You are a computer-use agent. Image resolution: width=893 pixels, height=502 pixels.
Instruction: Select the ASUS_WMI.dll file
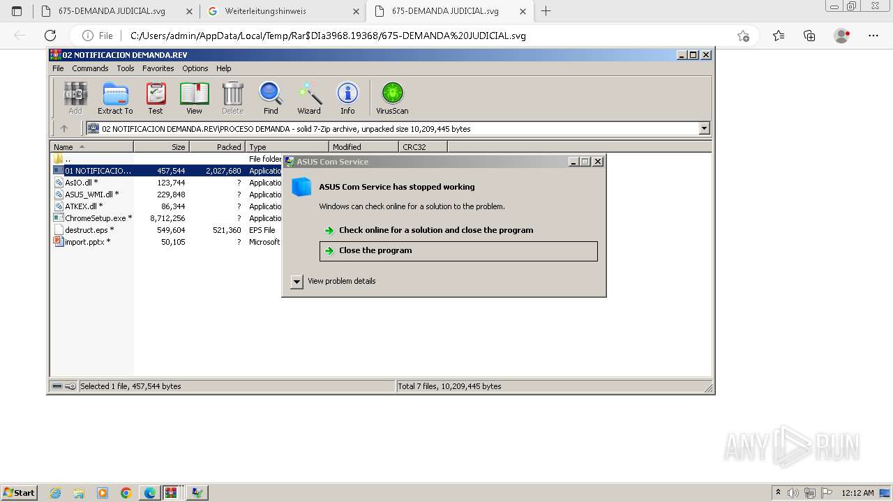pyautogui.click(x=167, y=195)
